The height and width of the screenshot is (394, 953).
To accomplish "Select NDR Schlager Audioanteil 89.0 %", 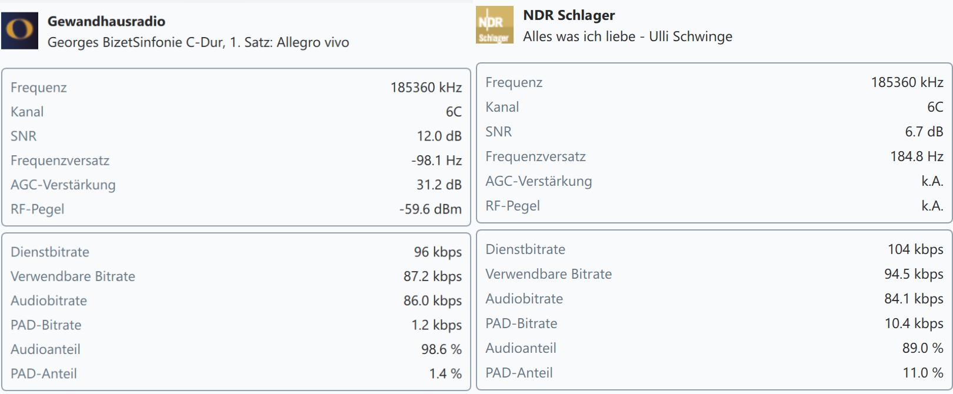I will (923, 348).
